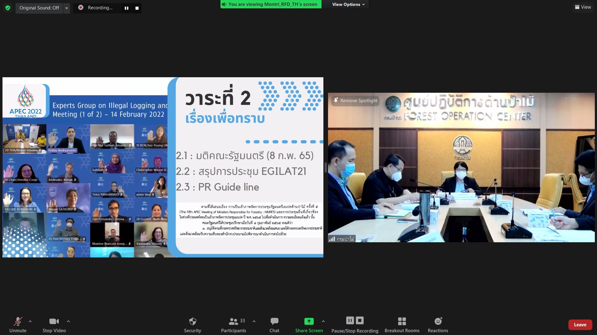Toggle Original Sound: Off button
Image resolution: width=597 pixels, height=335 pixels.
click(39, 8)
